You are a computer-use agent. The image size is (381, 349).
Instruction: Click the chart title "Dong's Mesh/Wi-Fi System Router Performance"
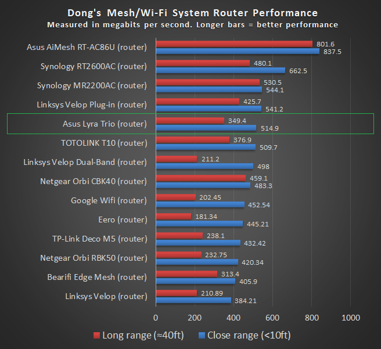192,13
